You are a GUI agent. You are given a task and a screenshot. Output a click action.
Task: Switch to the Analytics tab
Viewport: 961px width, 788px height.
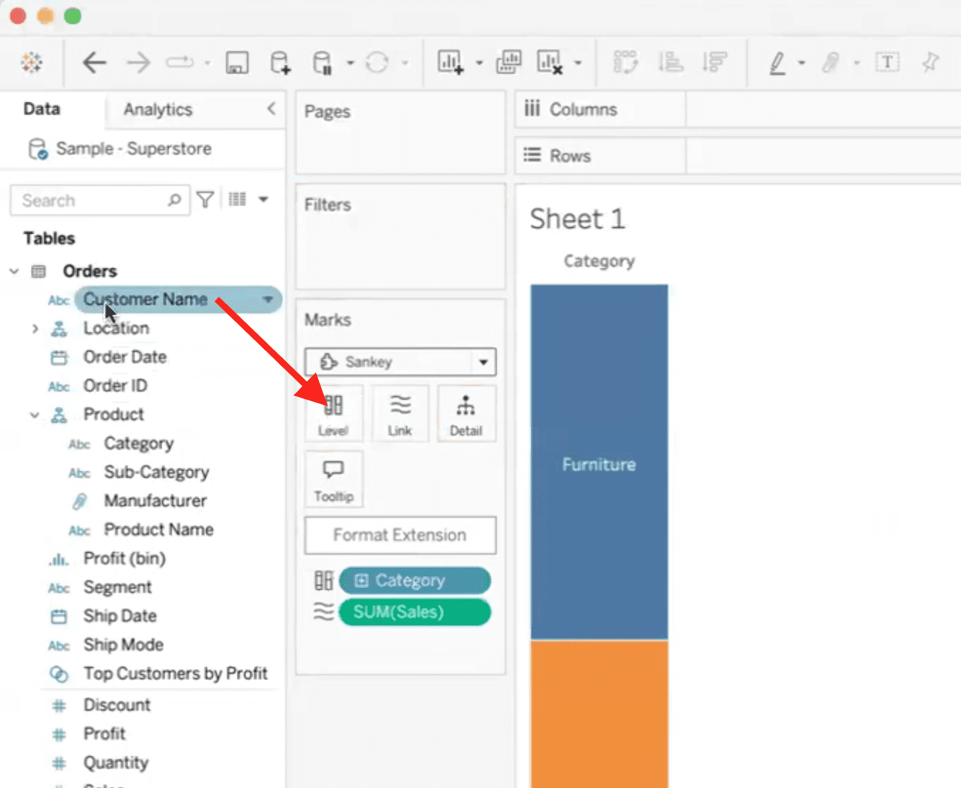(157, 109)
